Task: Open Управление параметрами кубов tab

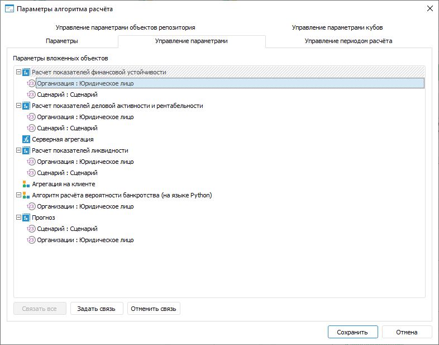Action: pos(337,27)
